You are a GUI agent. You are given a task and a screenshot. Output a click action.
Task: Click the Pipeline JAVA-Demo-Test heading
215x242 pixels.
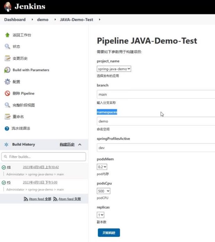147,41
